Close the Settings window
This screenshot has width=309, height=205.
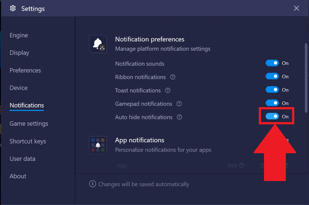pyautogui.click(x=296, y=8)
